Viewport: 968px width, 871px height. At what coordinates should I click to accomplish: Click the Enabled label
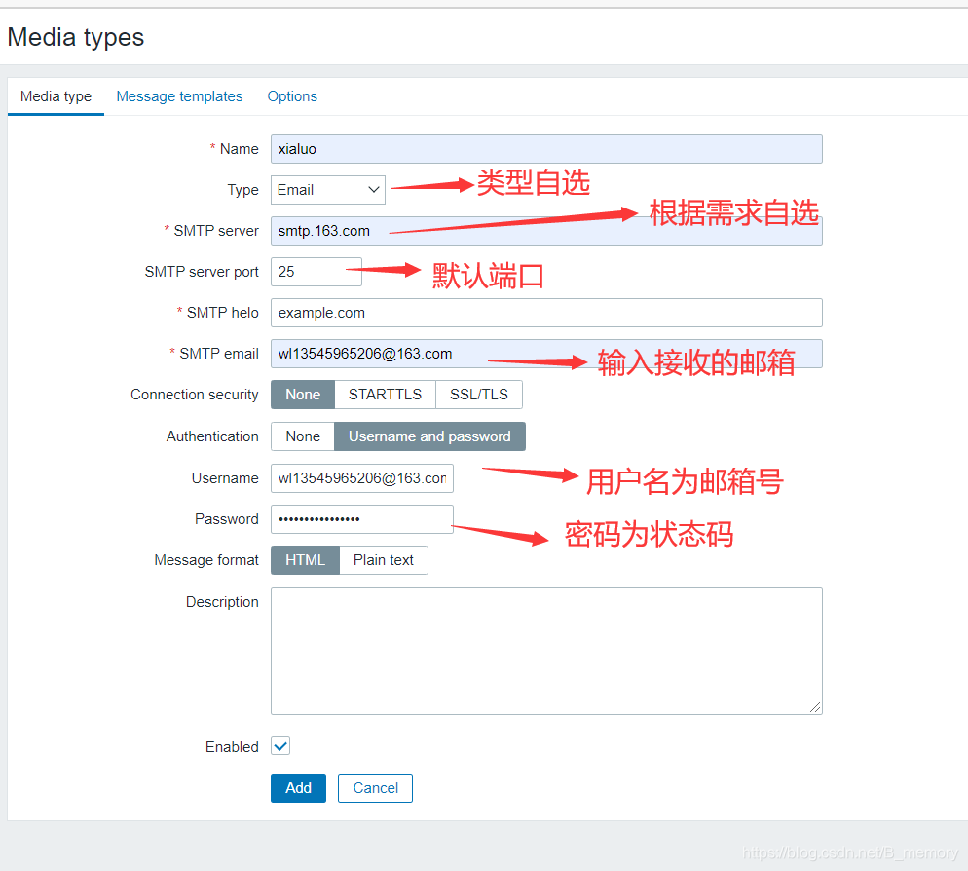pyautogui.click(x=232, y=747)
